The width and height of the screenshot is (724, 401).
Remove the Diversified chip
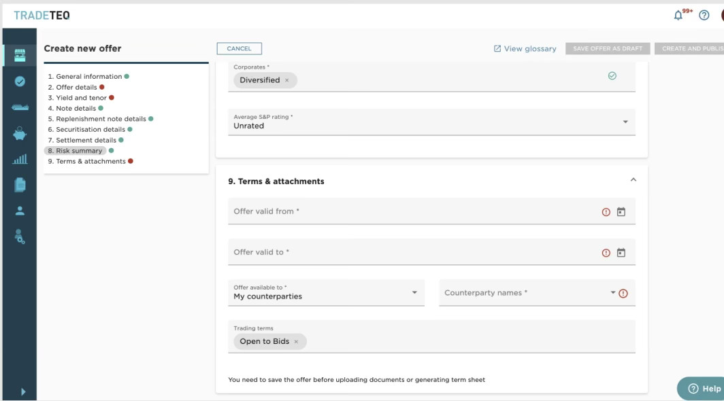pos(286,80)
